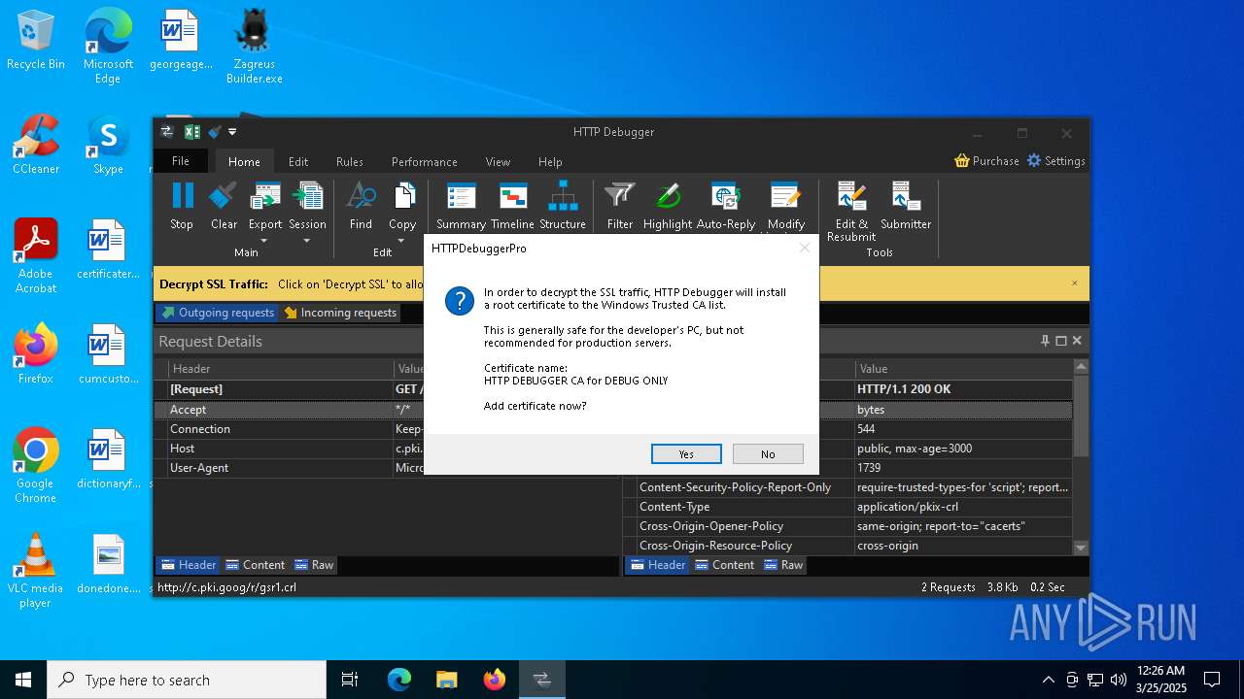Show the Summary view
The image size is (1244, 699).
461,206
